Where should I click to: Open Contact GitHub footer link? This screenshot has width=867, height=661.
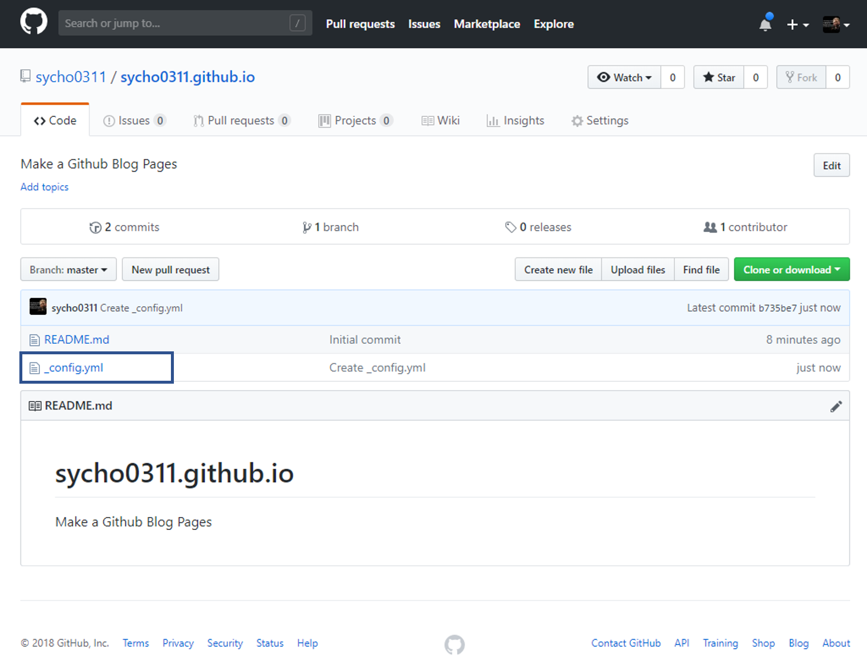pos(626,643)
